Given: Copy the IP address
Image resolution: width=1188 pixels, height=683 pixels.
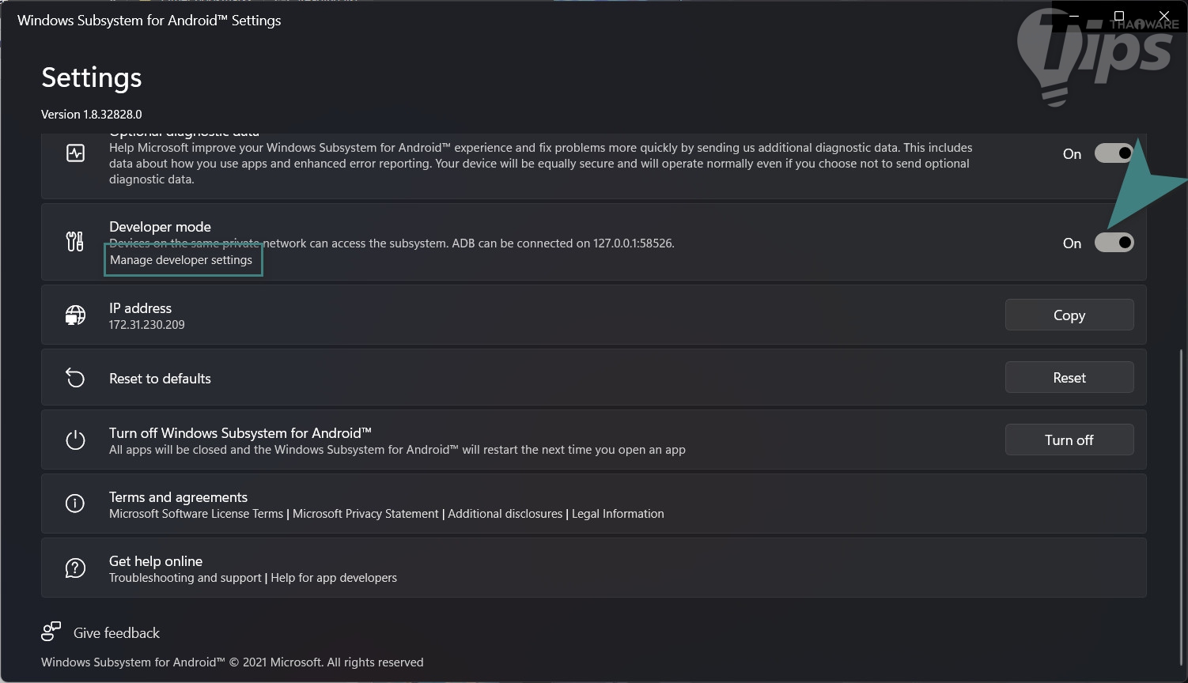Looking at the screenshot, I should [1069, 315].
